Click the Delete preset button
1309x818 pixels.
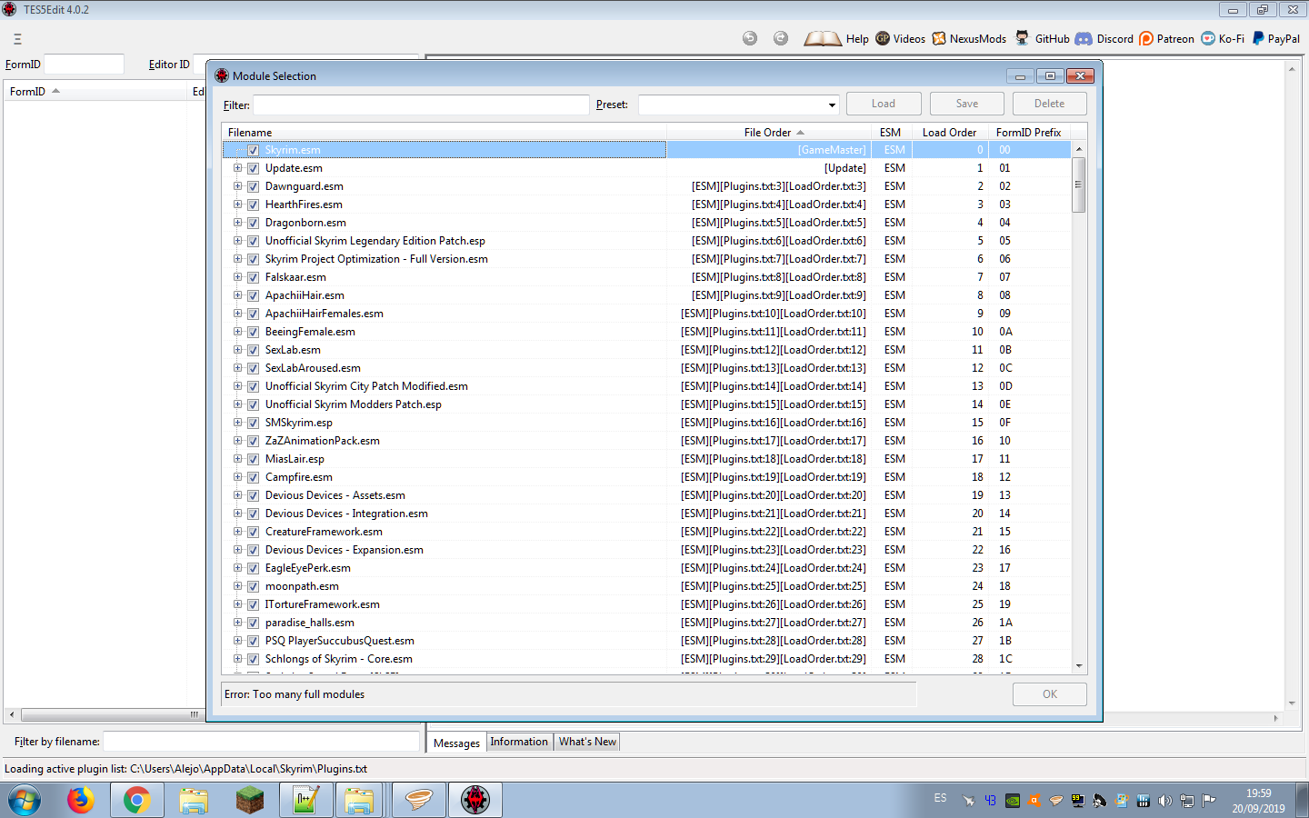(x=1049, y=104)
